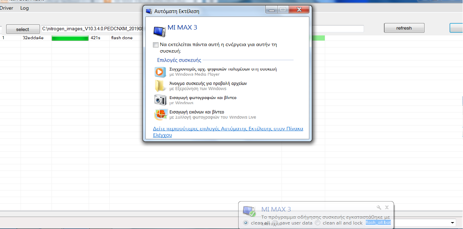The width and height of the screenshot is (463, 229).
Task: Click the yellow folder icon to view files
Action: click(x=160, y=86)
